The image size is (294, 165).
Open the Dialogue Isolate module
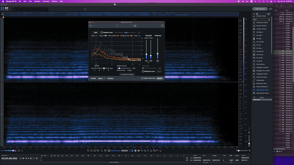pos(262,74)
